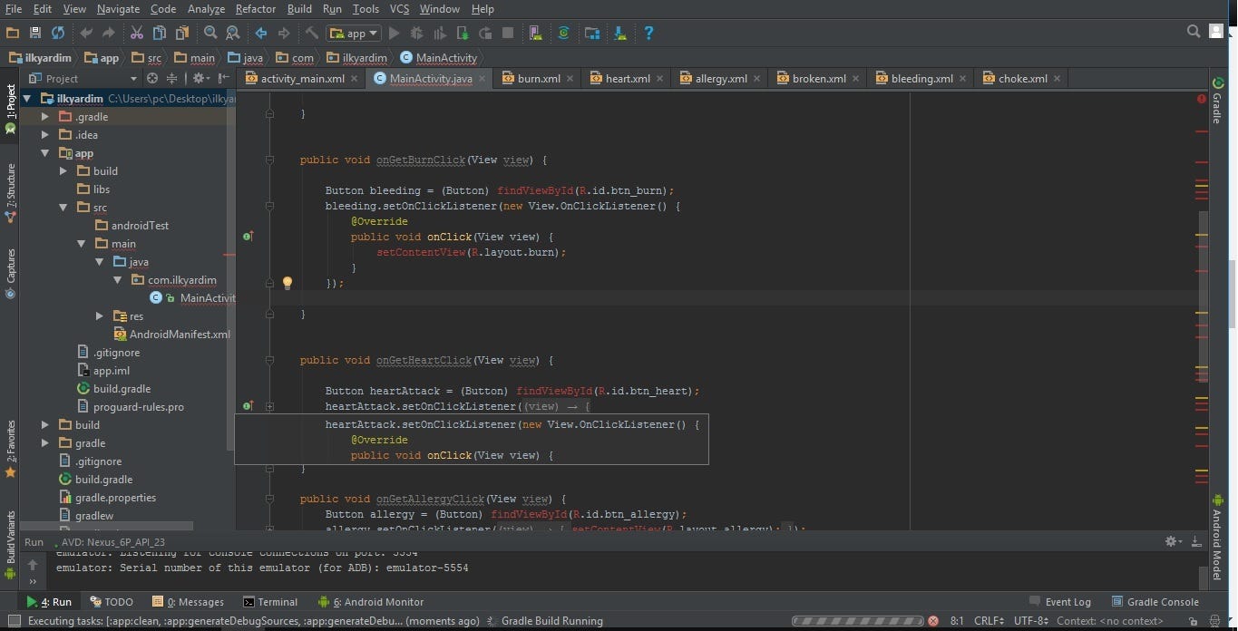This screenshot has width=1238, height=631.
Task: Open the Terminal tool window button
Action: pyautogui.click(x=270, y=602)
